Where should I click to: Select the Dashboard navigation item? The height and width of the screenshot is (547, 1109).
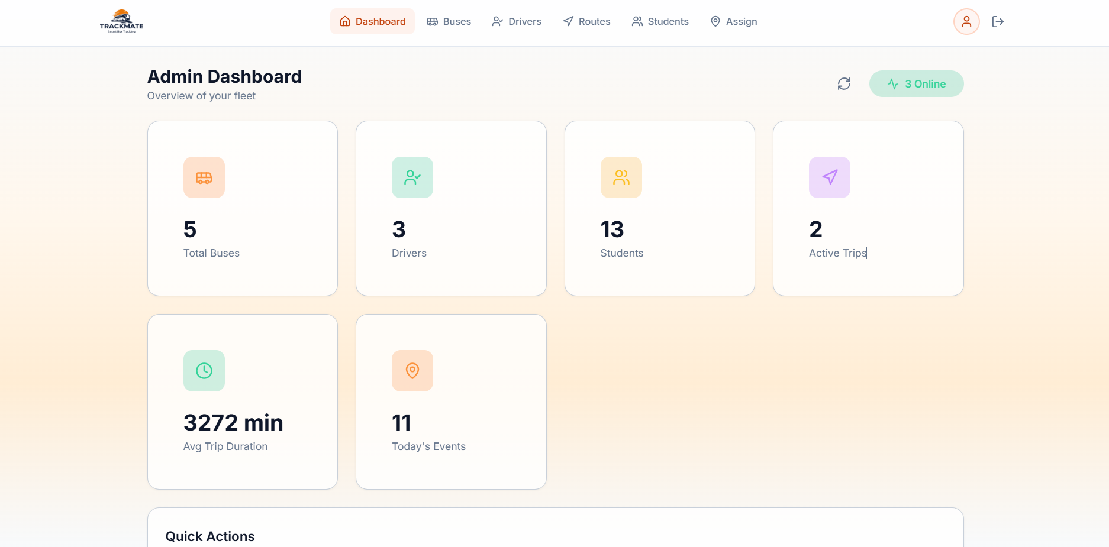[x=372, y=21]
